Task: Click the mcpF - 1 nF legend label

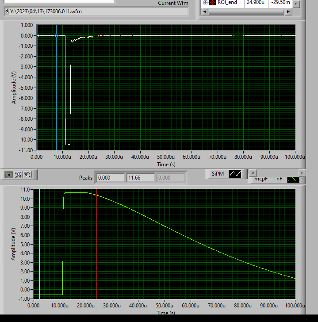Action: (268, 179)
